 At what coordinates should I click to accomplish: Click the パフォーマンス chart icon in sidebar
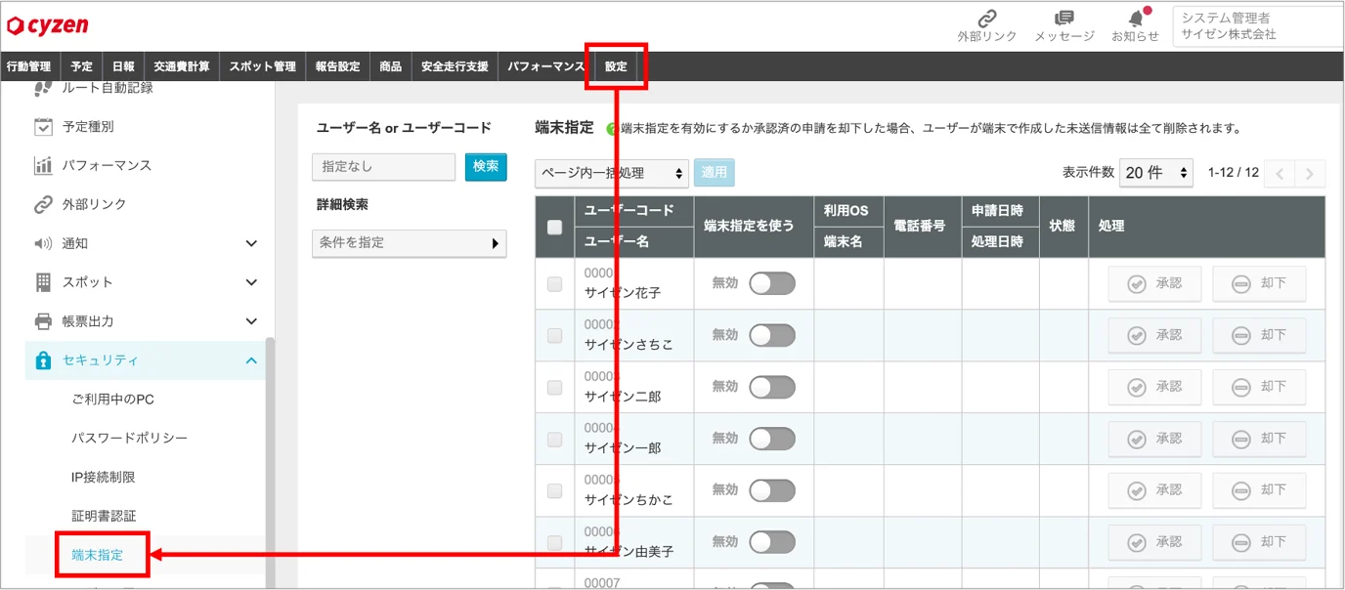coord(43,165)
